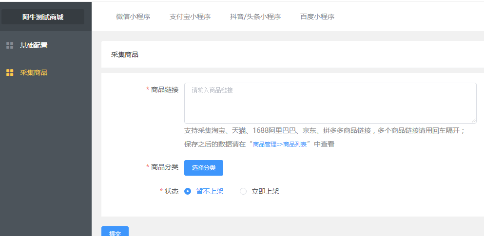Choose the 立即上架 radio option
Image resolution: width=484 pixels, height=236 pixels.
[243, 191]
